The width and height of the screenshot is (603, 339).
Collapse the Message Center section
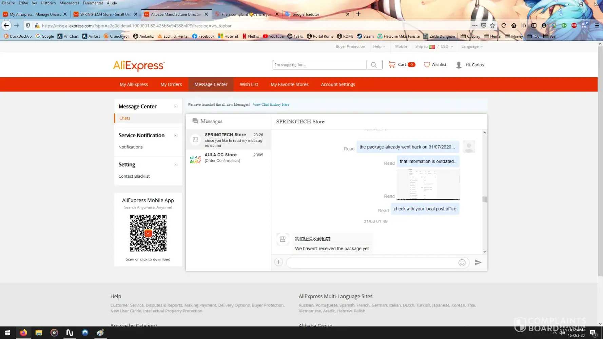tap(176, 106)
